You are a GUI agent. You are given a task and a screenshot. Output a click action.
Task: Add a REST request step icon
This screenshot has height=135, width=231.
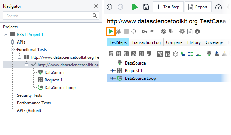[x=119, y=54]
